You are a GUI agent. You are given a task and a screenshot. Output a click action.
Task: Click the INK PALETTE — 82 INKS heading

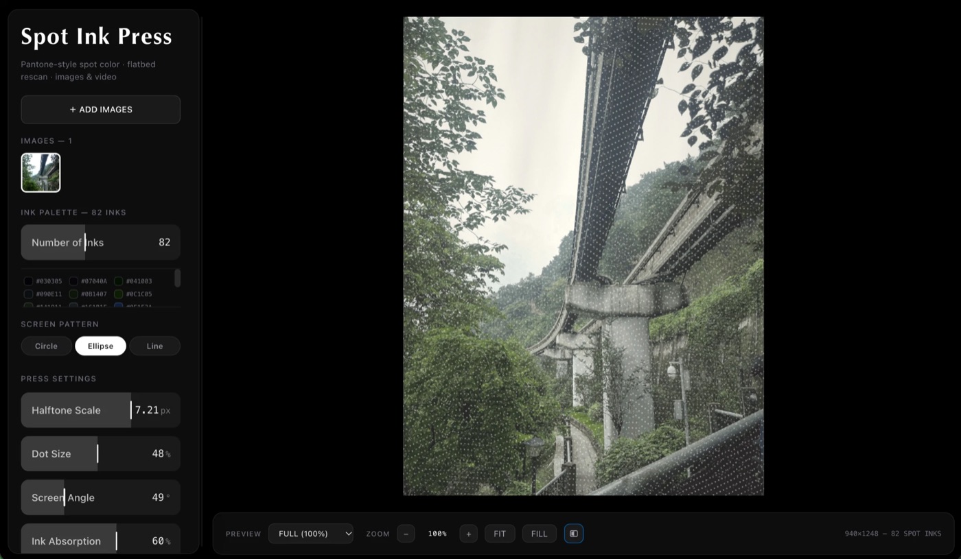73,213
